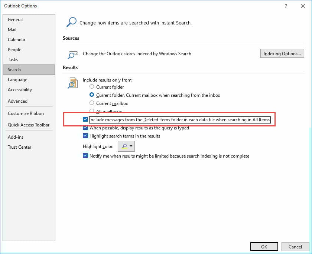Select the Current folder radio button
The height and width of the screenshot is (254, 312).
[x=91, y=87]
